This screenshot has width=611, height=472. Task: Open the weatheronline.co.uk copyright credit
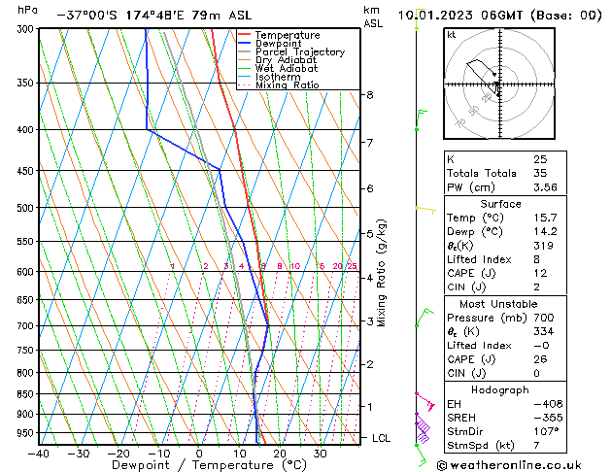509,465
